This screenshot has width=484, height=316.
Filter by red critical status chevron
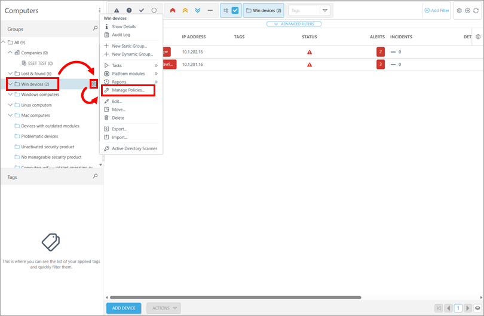173,10
